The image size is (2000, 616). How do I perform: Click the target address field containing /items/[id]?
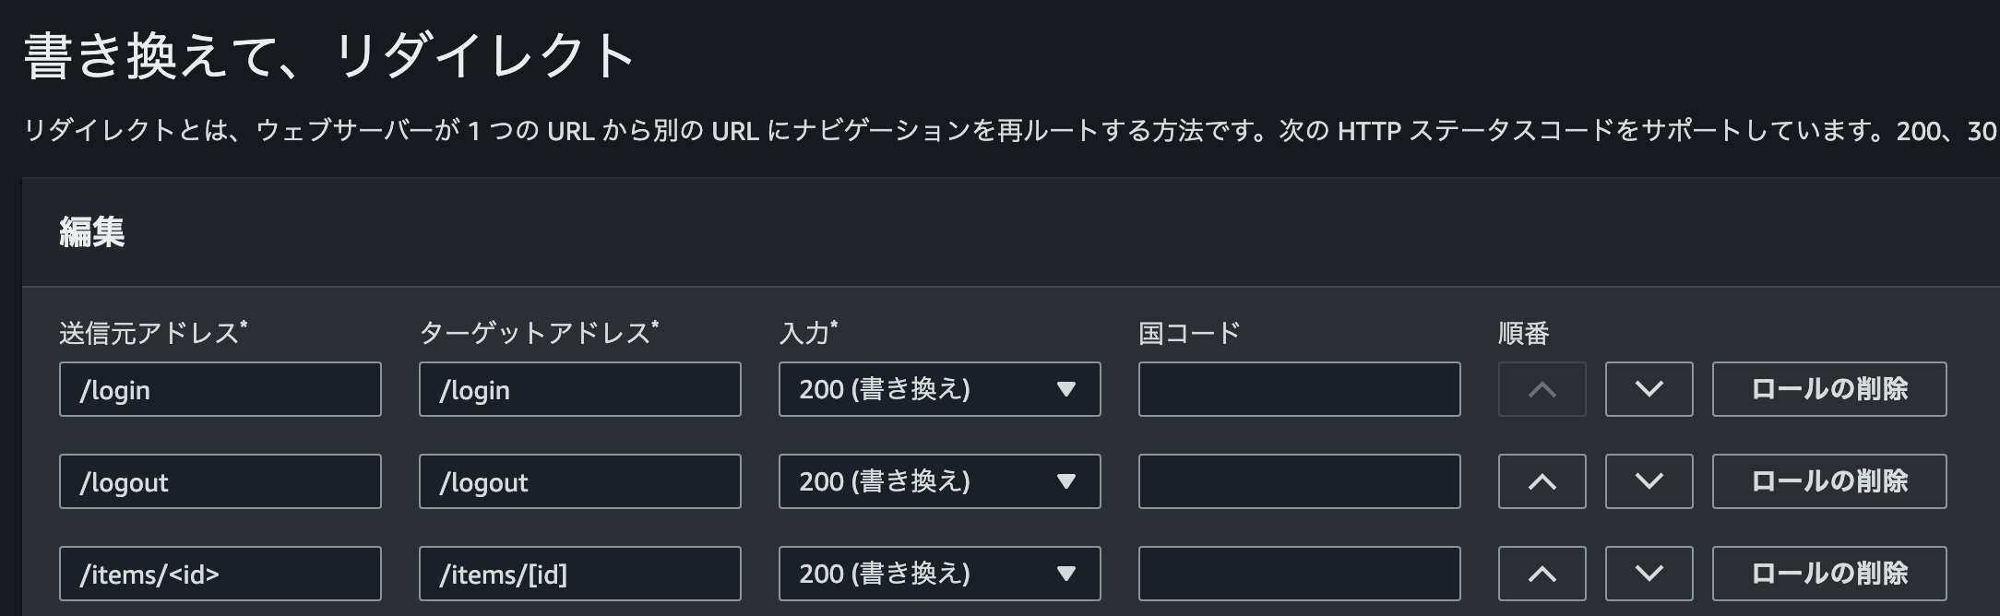[x=579, y=573]
